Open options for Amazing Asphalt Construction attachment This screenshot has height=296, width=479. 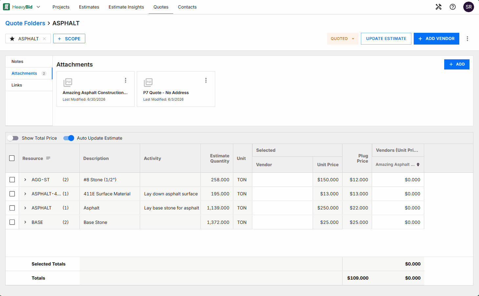click(125, 80)
